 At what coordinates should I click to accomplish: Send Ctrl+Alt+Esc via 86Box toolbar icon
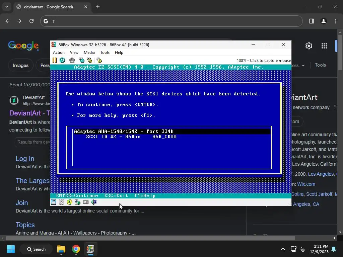89,60
